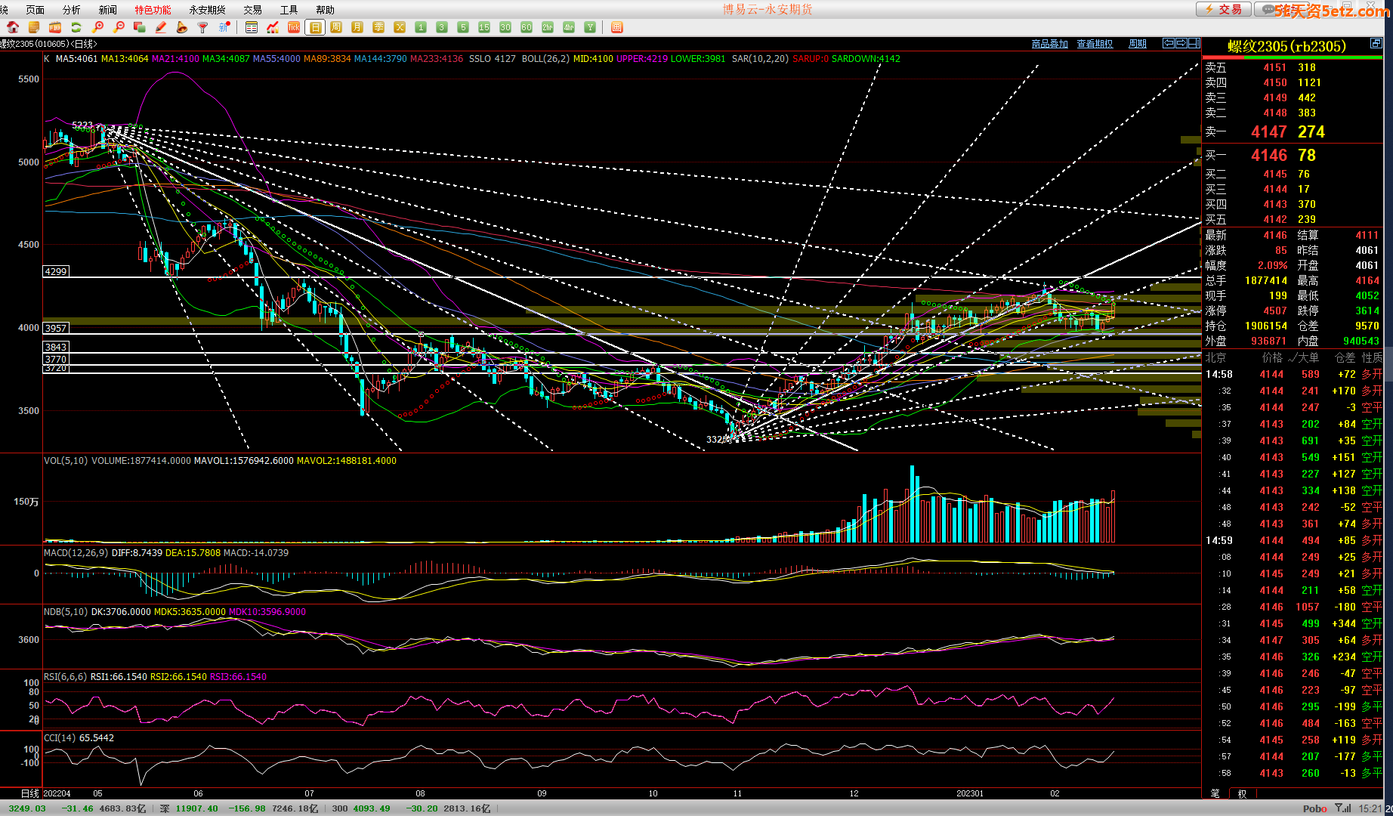Click the green refresh arrows icon
The width and height of the screenshot is (1393, 816).
pyautogui.click(x=76, y=27)
